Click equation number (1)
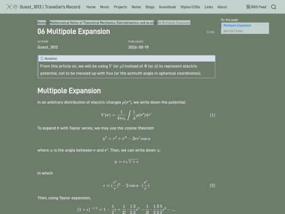Image resolution: width=285 pixels, height=214 pixels. tap(212, 115)
